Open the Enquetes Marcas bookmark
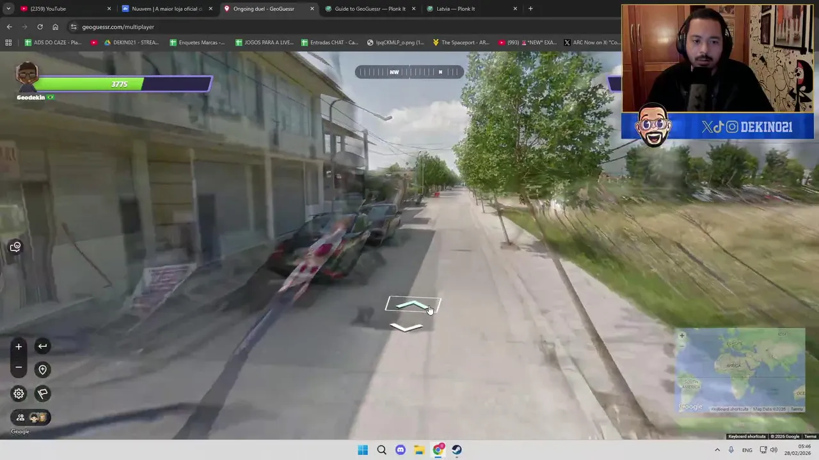819x460 pixels. [x=198, y=43]
